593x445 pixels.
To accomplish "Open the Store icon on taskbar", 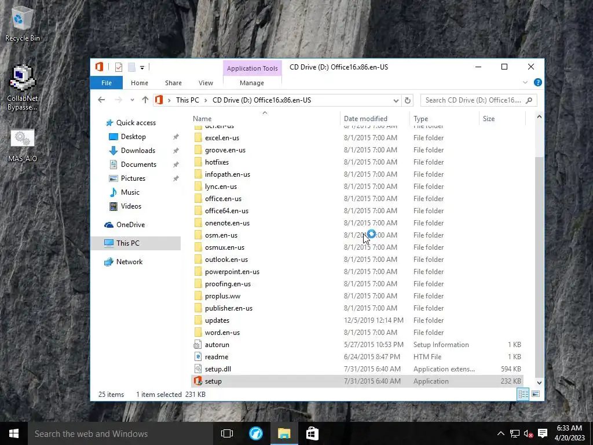I will tap(312, 433).
